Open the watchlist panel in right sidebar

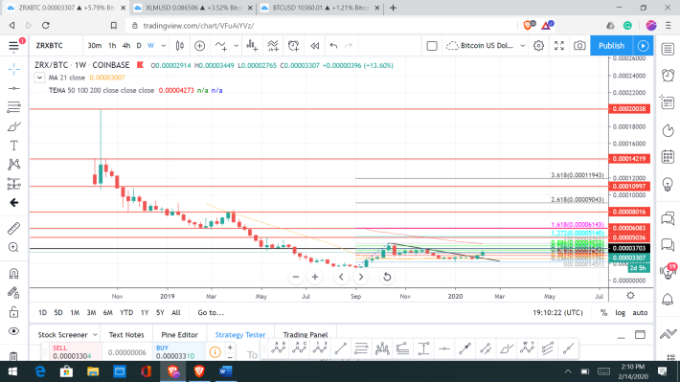(x=668, y=49)
